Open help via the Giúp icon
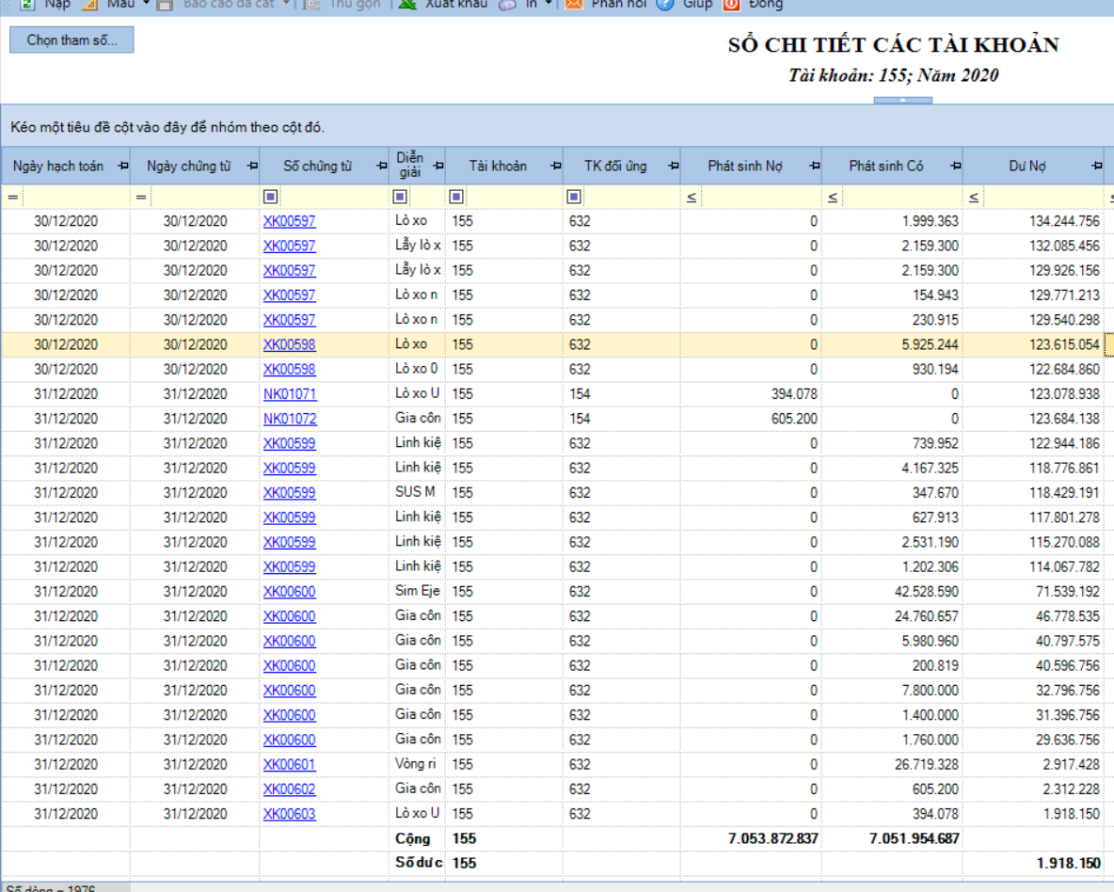The height and width of the screenshot is (892, 1114). click(665, 5)
